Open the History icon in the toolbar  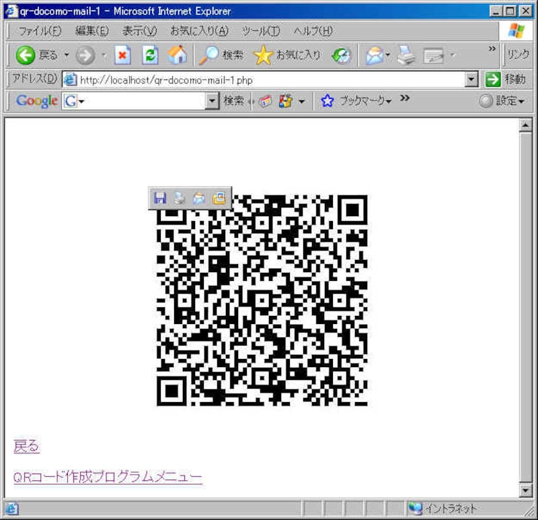(x=342, y=55)
